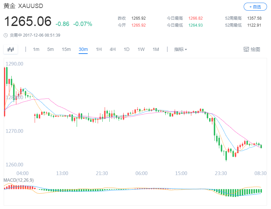
Task: Collapse the MACD(12,26,9) indicator settings
Action: point(18,181)
